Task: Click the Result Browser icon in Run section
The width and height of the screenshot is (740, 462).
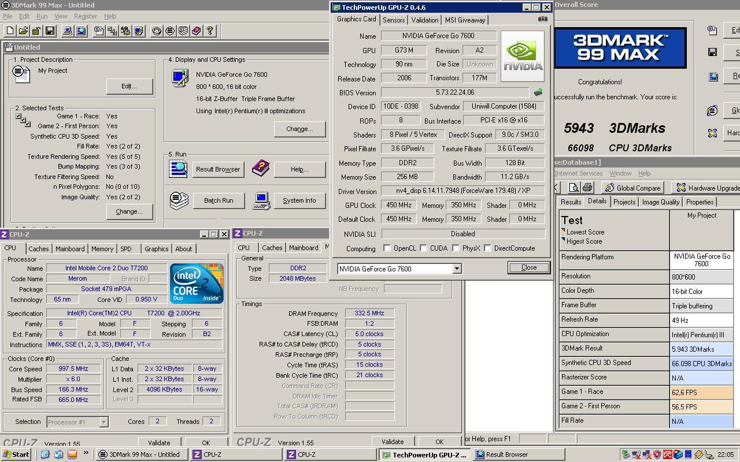Action: click(x=179, y=169)
